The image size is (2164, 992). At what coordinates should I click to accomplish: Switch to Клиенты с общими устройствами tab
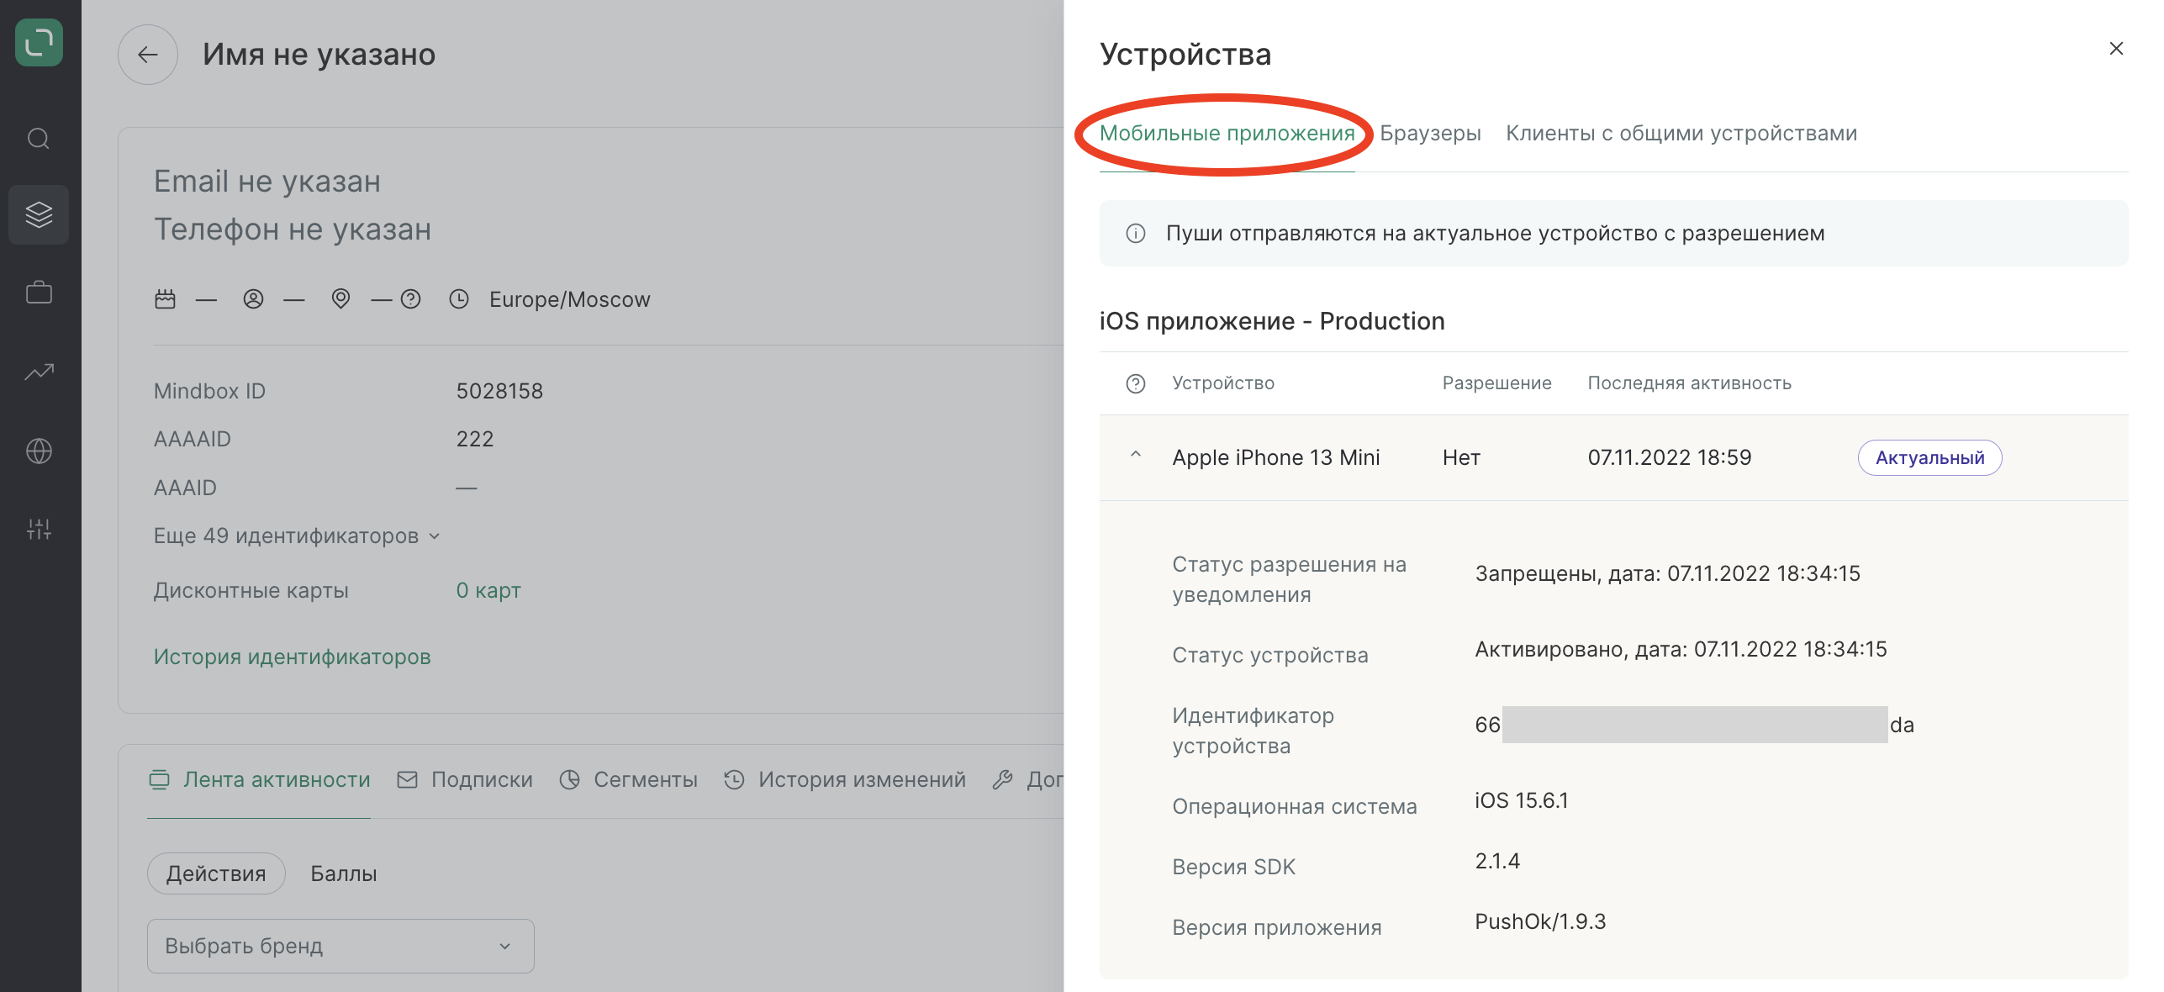(x=1681, y=133)
